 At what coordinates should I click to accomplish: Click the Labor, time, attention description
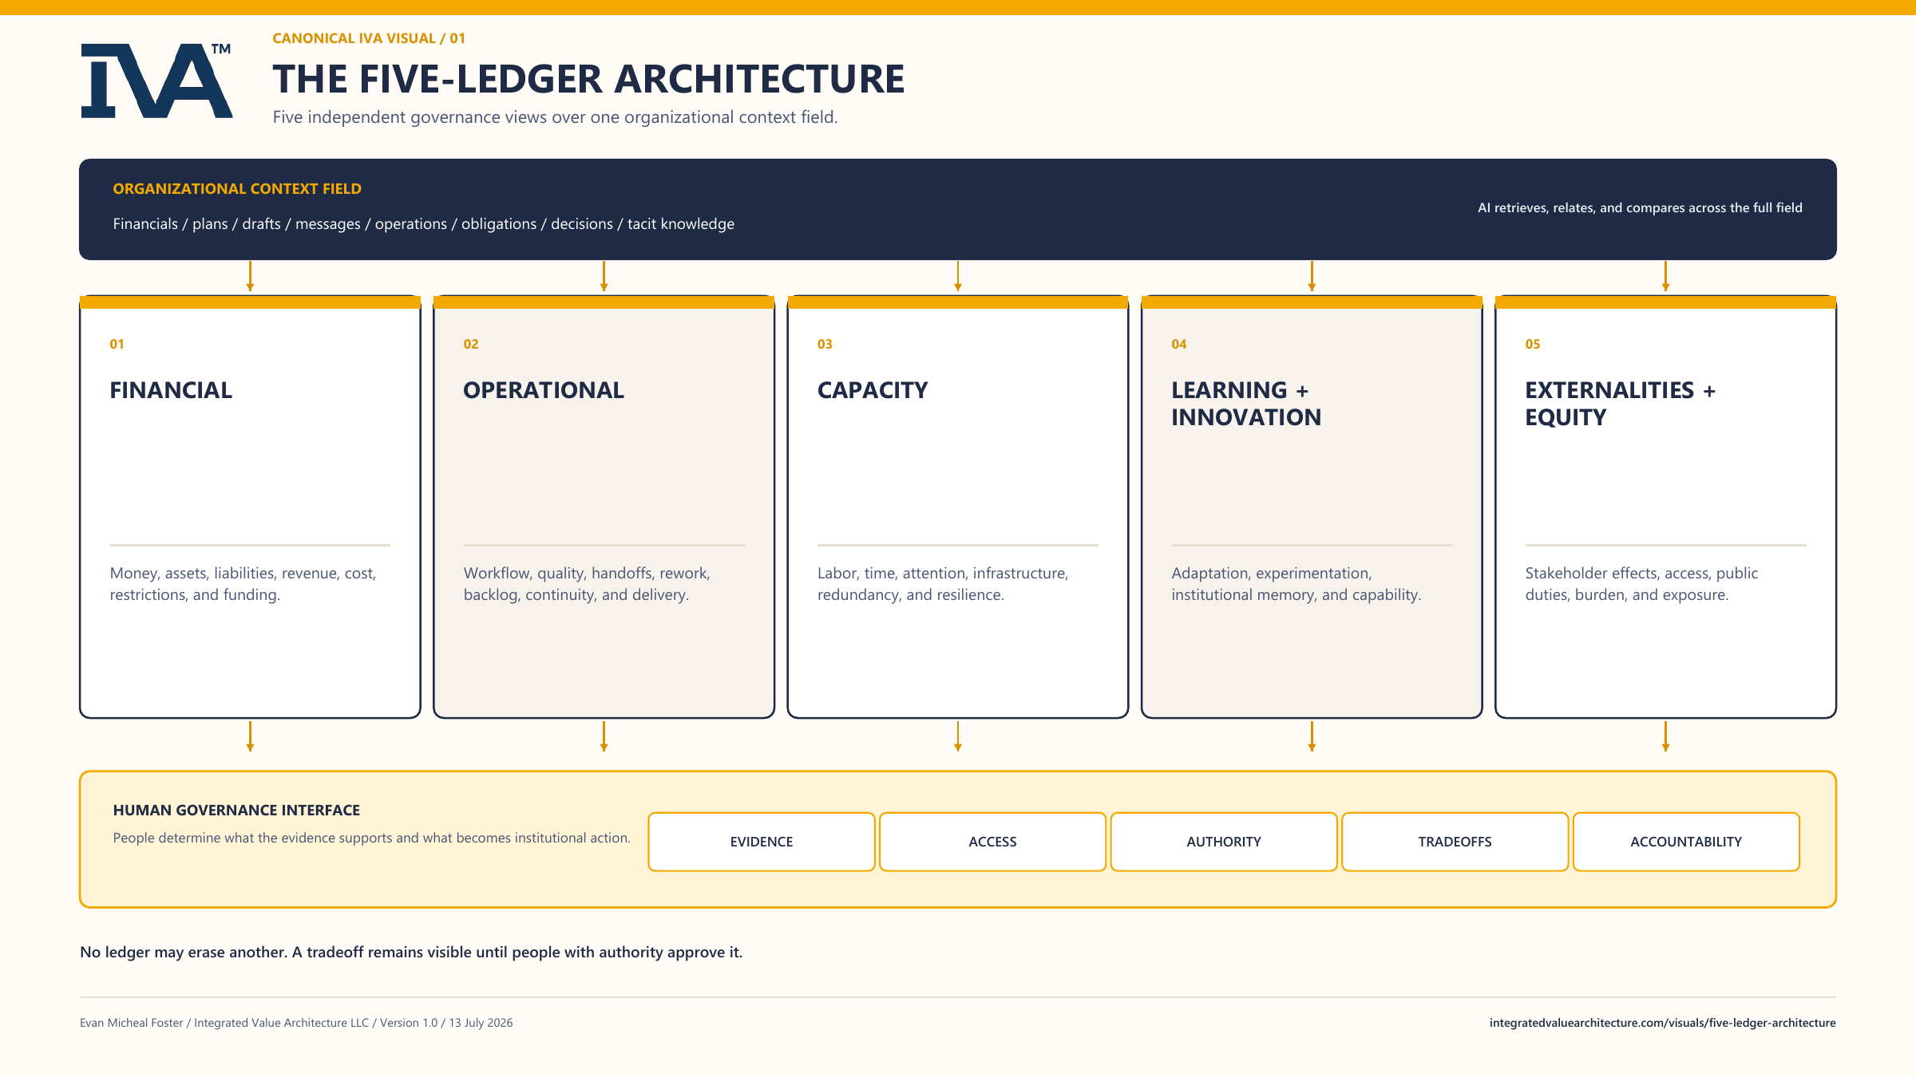[x=943, y=584]
